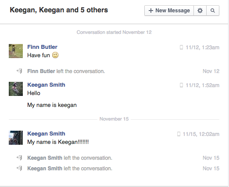229x187 pixels.
Task: Click the search magnifier icon
Action: coord(213,11)
